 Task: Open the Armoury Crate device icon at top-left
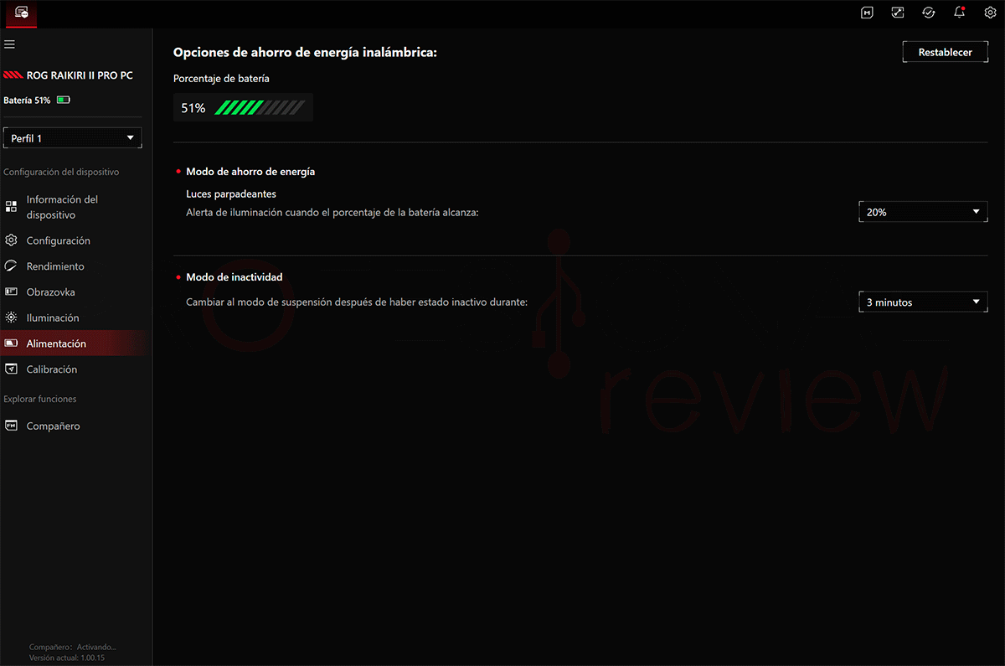[x=21, y=13]
